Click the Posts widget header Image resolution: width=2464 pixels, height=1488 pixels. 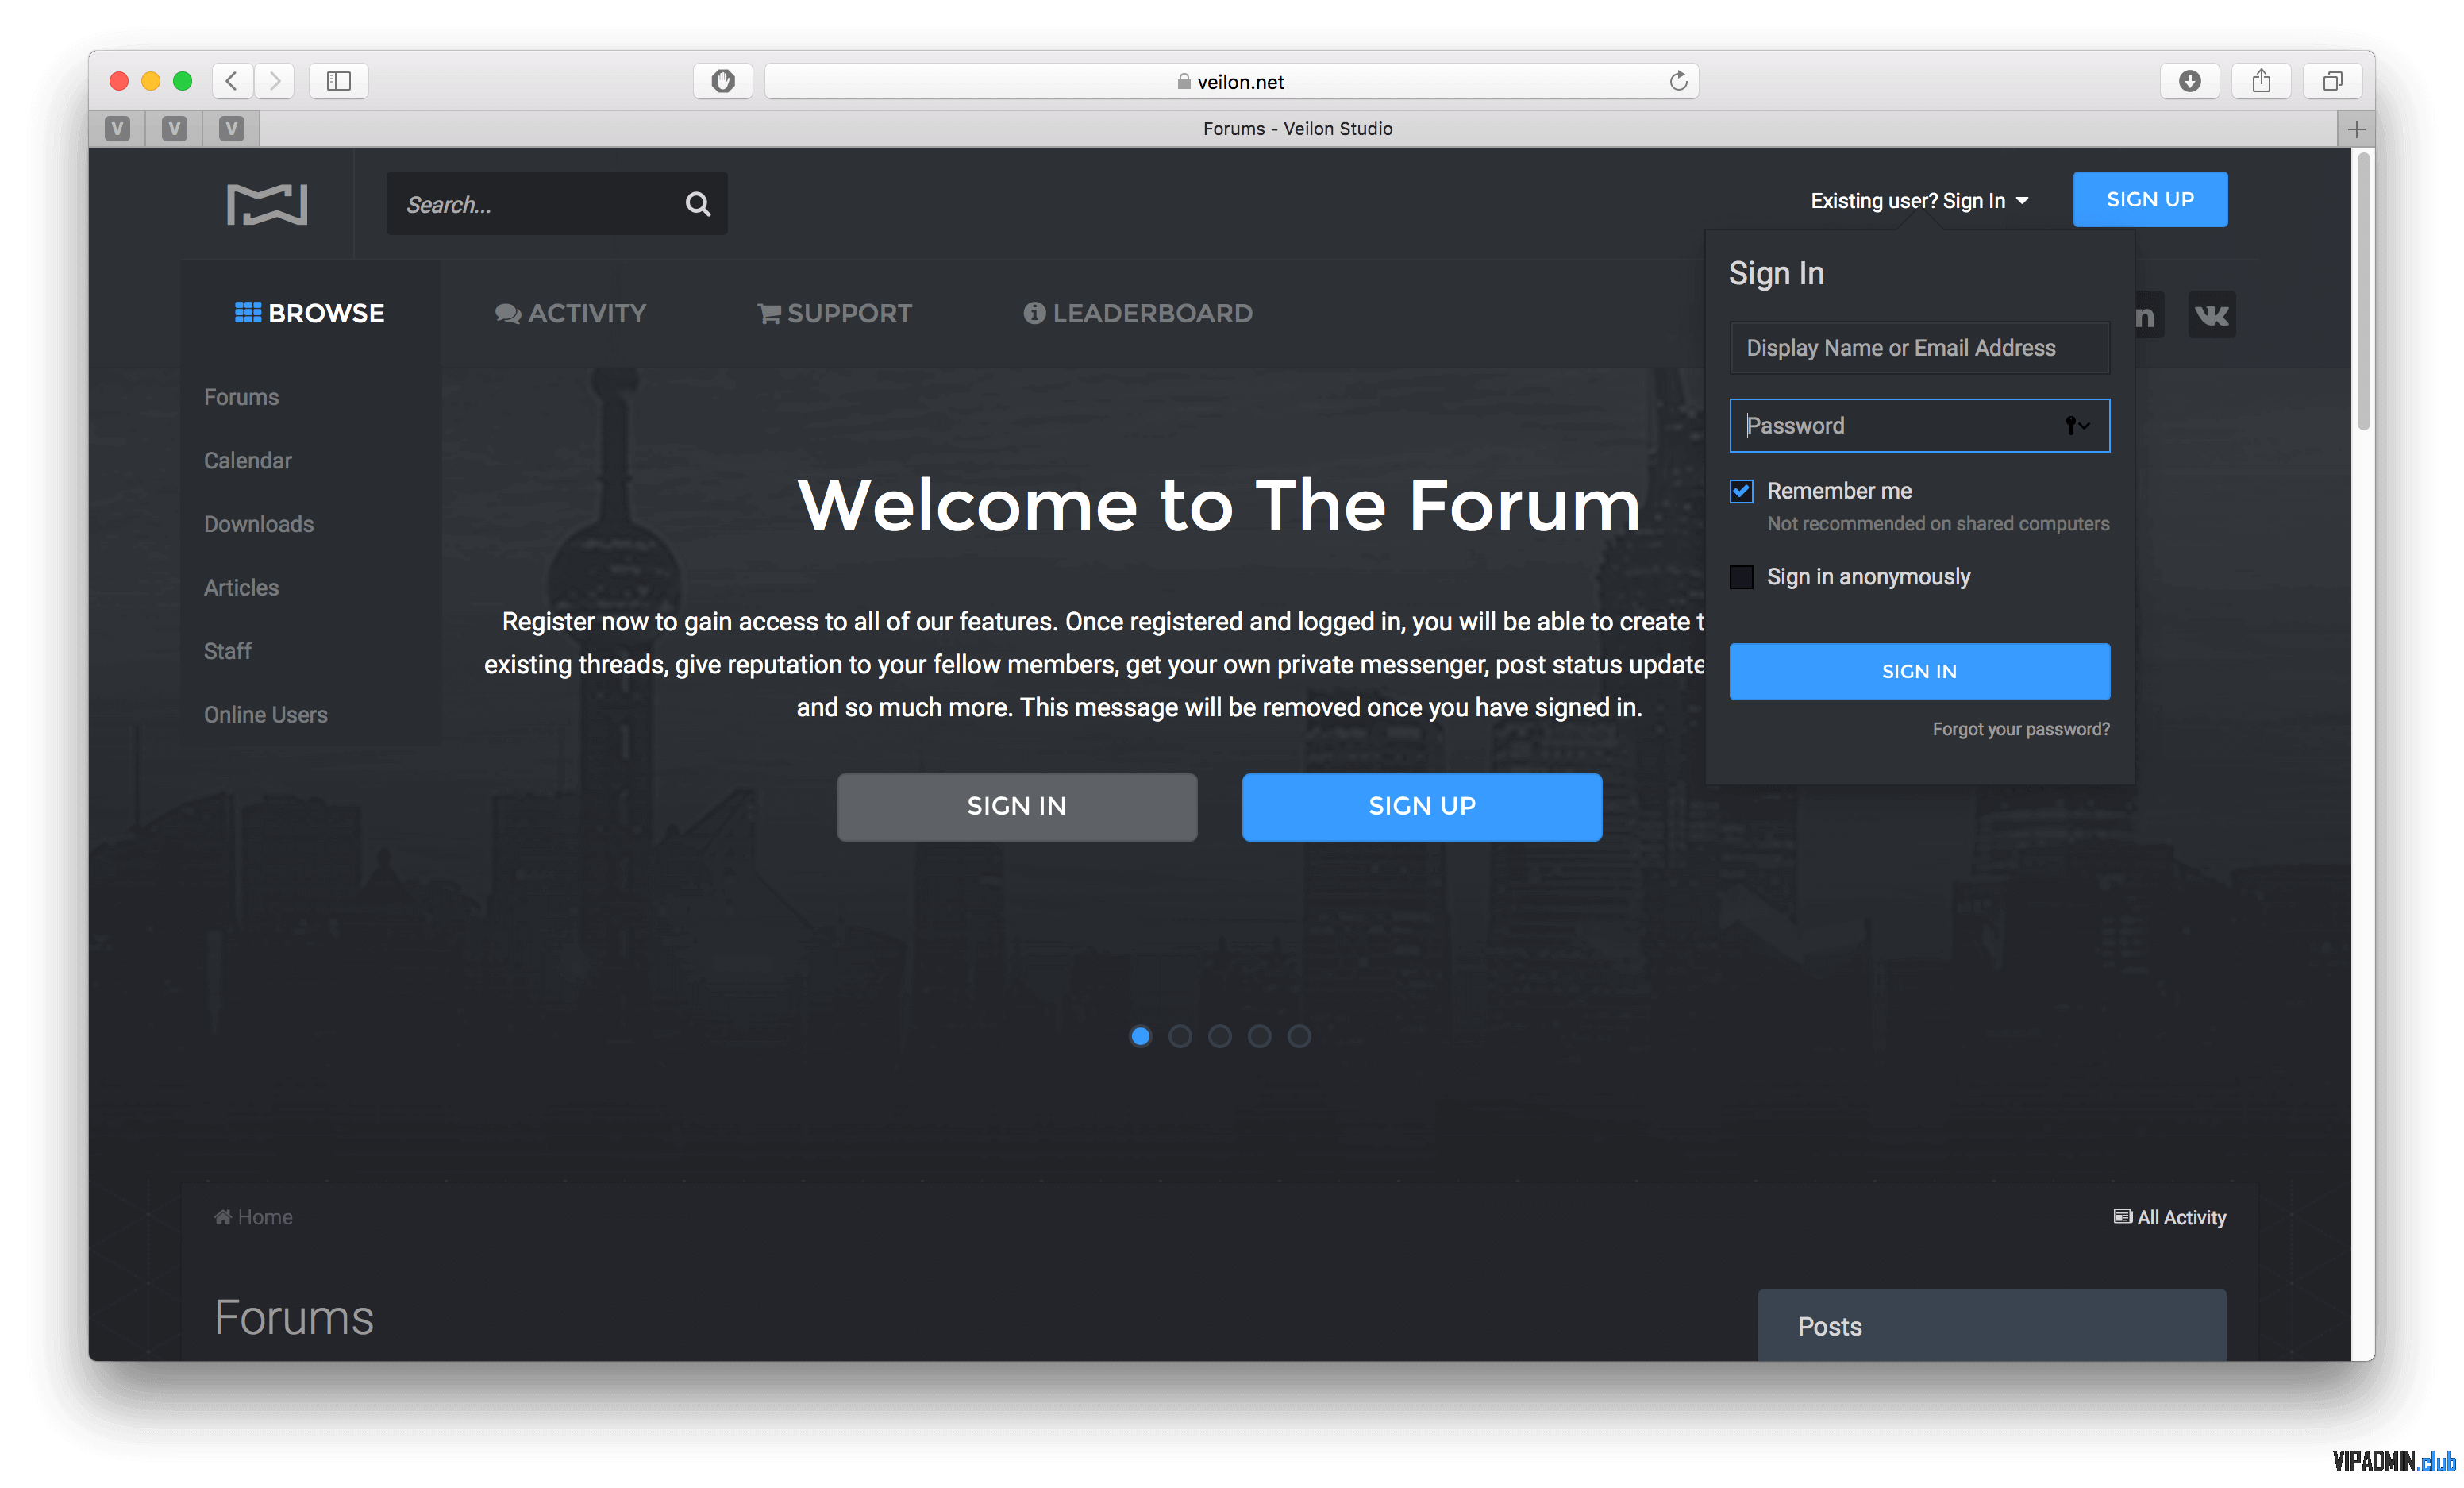[1992, 1326]
